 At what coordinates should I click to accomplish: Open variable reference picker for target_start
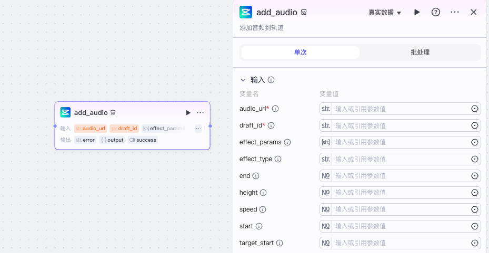[474, 243]
